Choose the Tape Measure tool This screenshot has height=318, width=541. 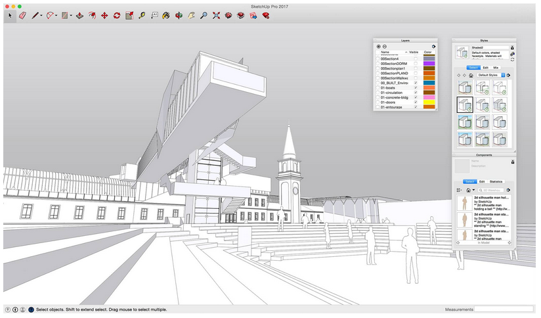(x=142, y=16)
